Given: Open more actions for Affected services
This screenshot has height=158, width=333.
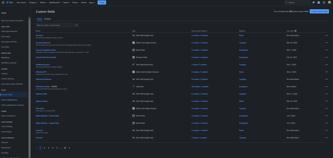Looking at the screenshot, I should point(326,86).
